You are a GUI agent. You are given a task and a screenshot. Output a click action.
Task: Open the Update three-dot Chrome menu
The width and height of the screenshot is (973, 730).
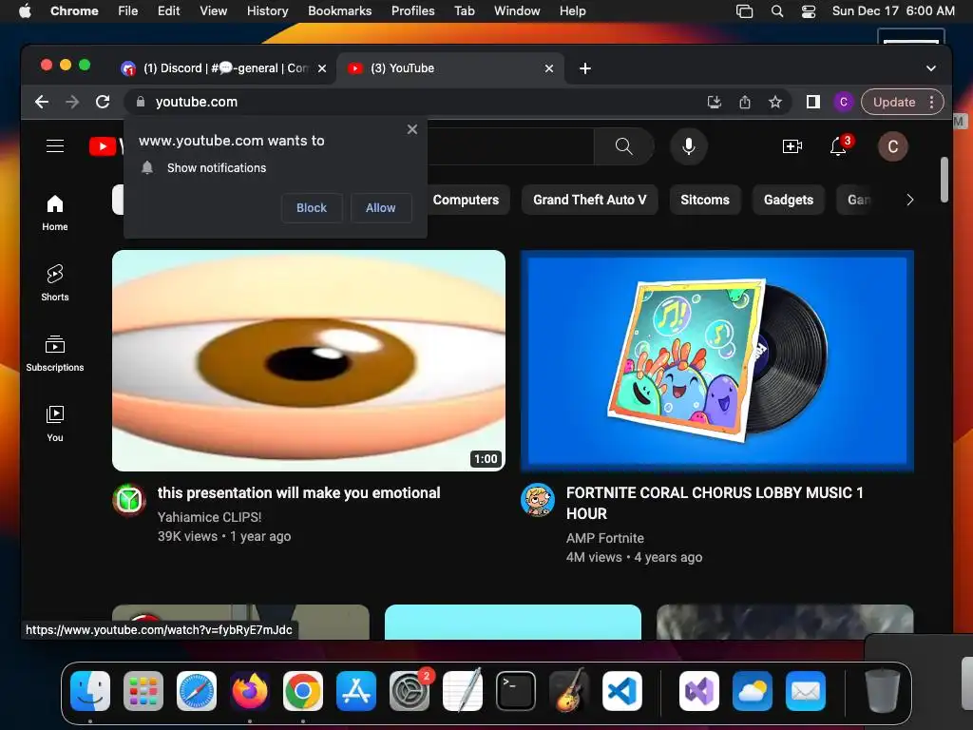coord(931,102)
